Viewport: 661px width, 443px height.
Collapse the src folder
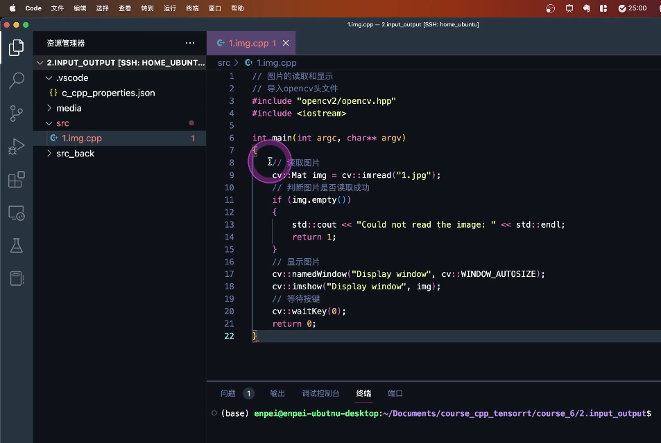[x=62, y=123]
